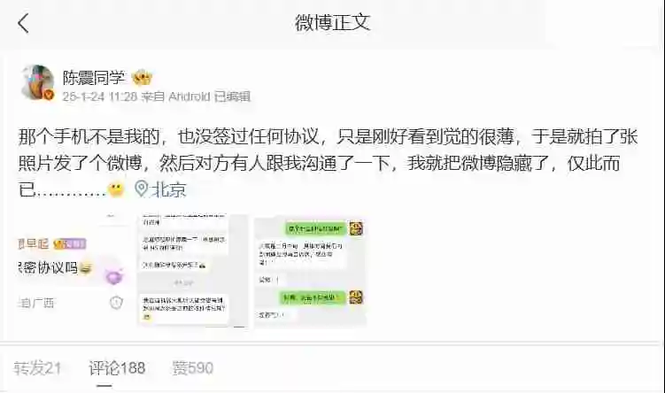Open the username 陈震同学 link
665x393 pixels.
pyautogui.click(x=94, y=78)
